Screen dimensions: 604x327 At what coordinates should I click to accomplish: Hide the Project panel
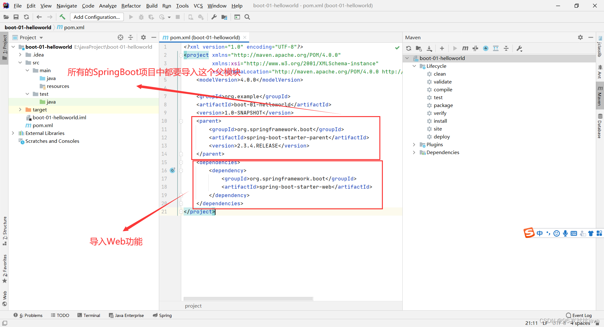pos(154,37)
